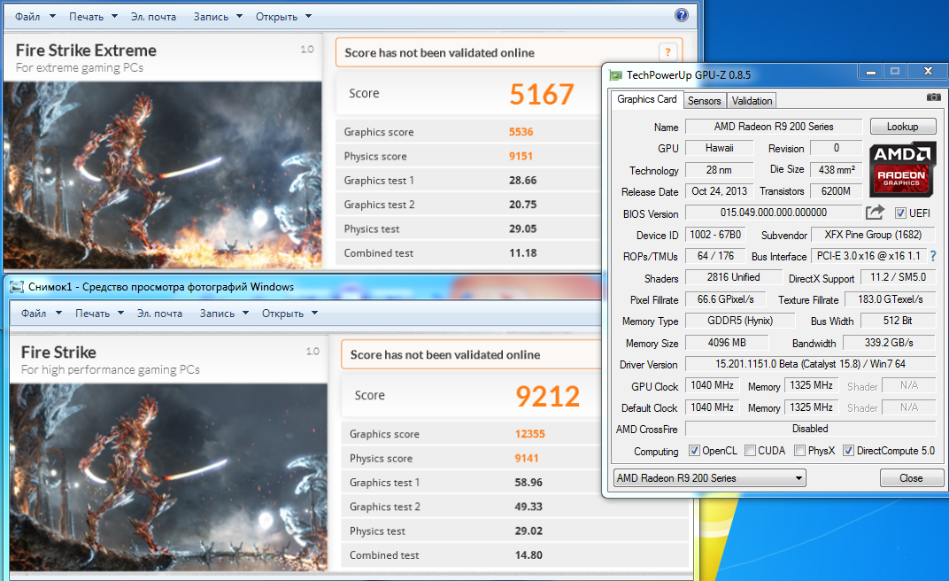Toggle the OpenCL checkbox
The width and height of the screenshot is (949, 581).
pyautogui.click(x=694, y=451)
